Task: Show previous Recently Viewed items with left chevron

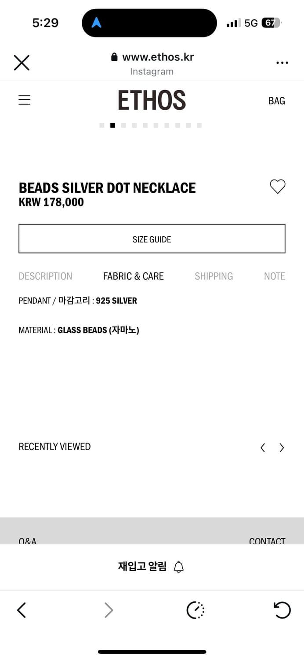Action: coord(262,447)
